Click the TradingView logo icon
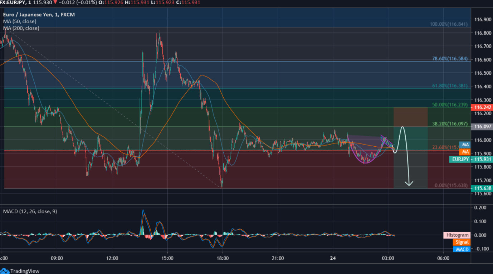This screenshot has width=493, height=274. 5,271
